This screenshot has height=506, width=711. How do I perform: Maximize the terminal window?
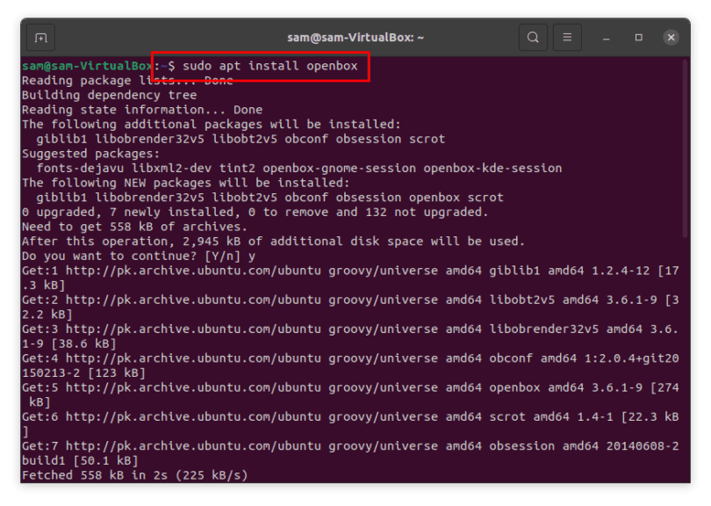click(x=638, y=37)
